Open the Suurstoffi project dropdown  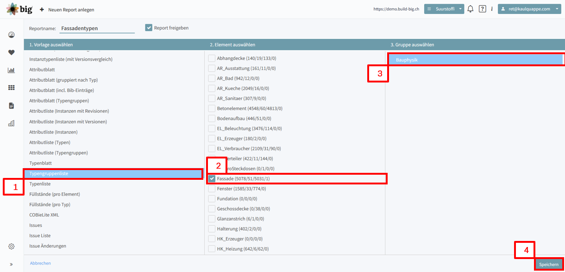click(444, 9)
